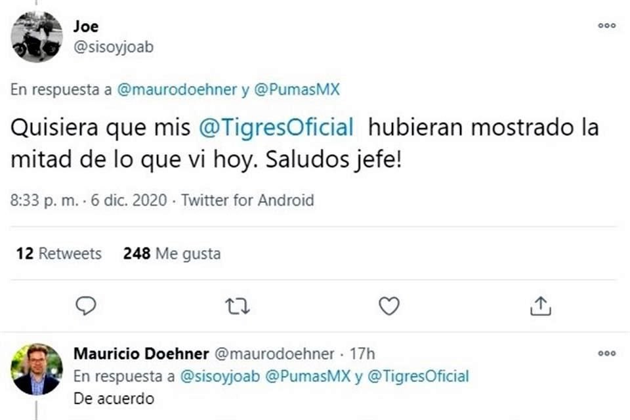Like the tweet using the heart icon

390,305
